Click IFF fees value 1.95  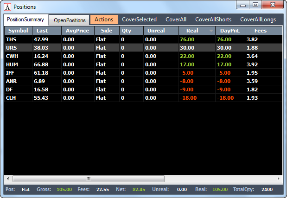252,73
